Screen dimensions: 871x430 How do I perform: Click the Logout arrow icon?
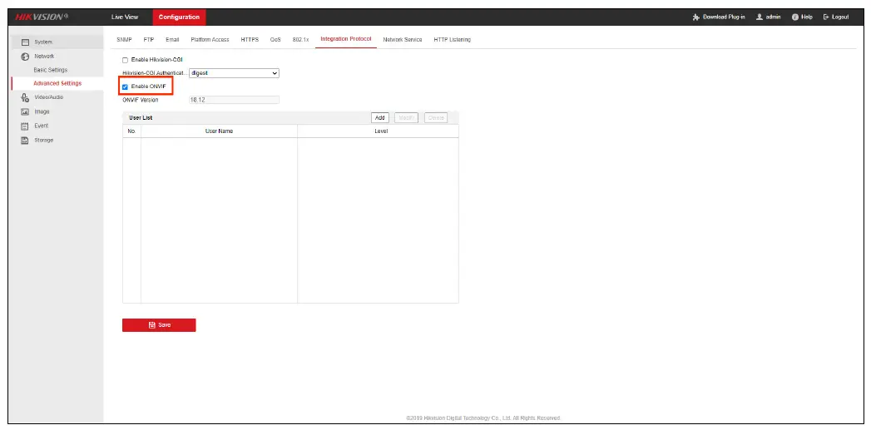coord(826,17)
